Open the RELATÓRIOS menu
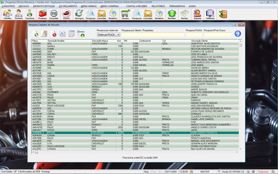 (x=158, y=6)
